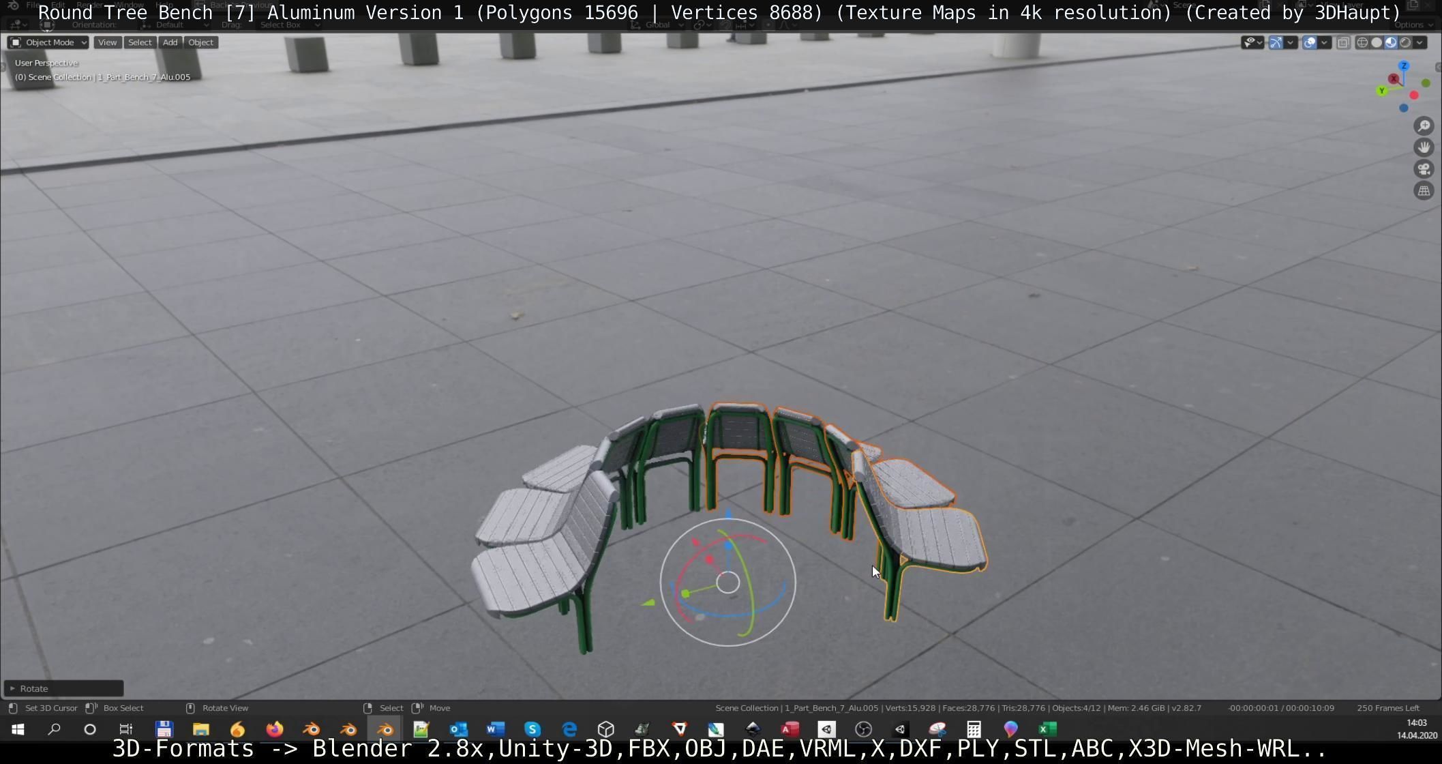Open Microsoft Edge from taskbar
Image resolution: width=1442 pixels, height=764 pixels.
[569, 729]
